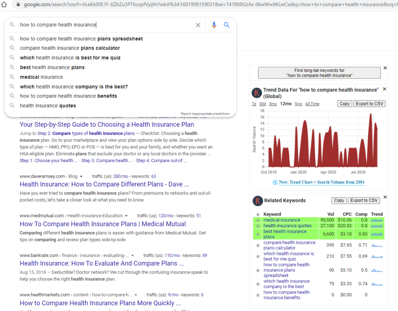Switch trend range to 30d

[x=262, y=104]
